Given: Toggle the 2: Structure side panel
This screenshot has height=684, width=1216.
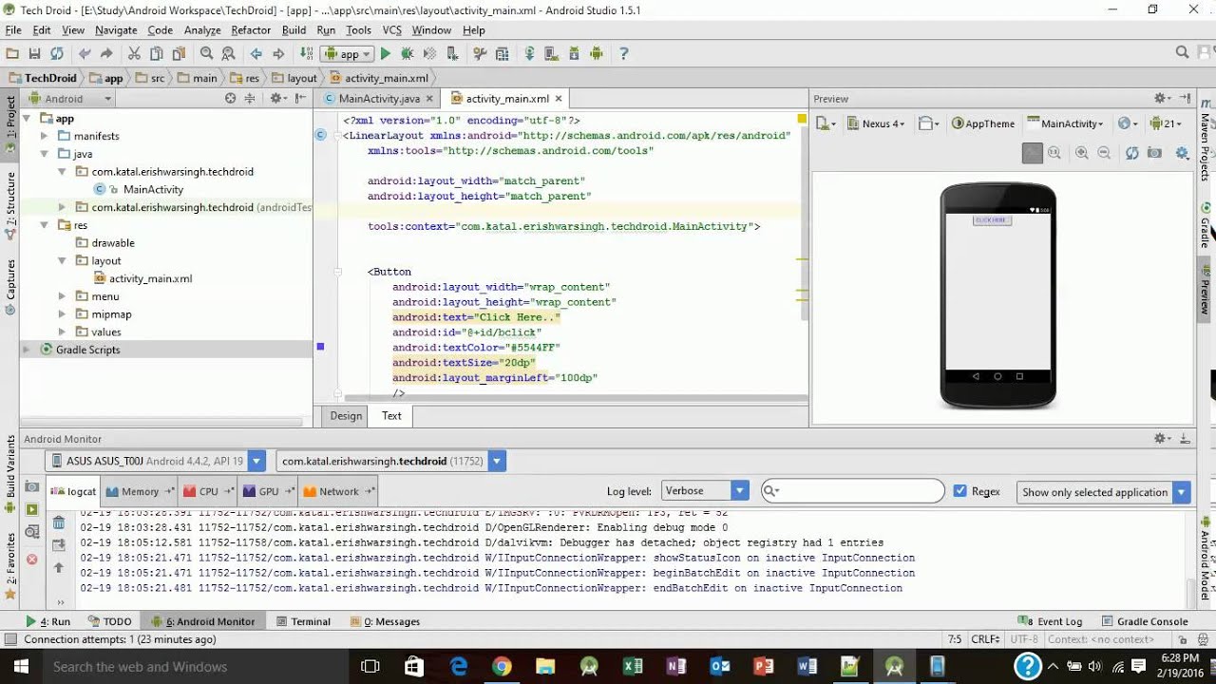Looking at the screenshot, I should tap(10, 205).
